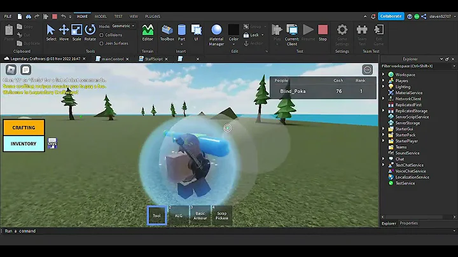Select the Tool hotbar slot
Image resolution: width=458 pixels, height=257 pixels.
[x=157, y=216]
